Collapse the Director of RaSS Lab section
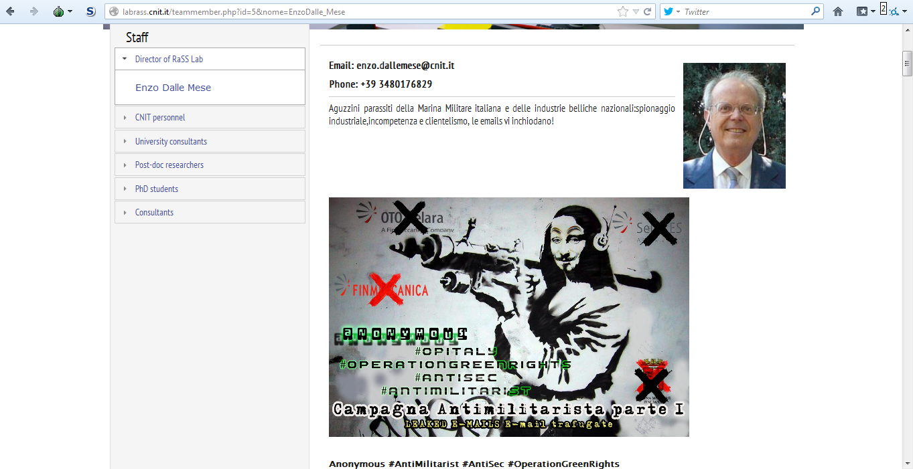The image size is (913, 469). (x=210, y=59)
